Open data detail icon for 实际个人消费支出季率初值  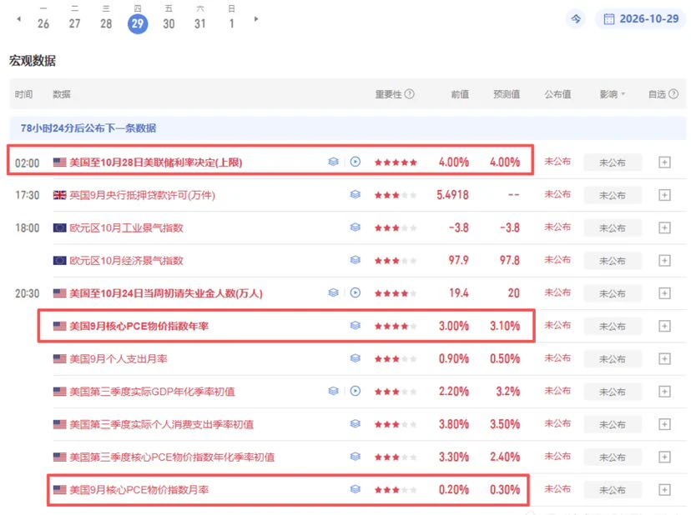point(356,424)
